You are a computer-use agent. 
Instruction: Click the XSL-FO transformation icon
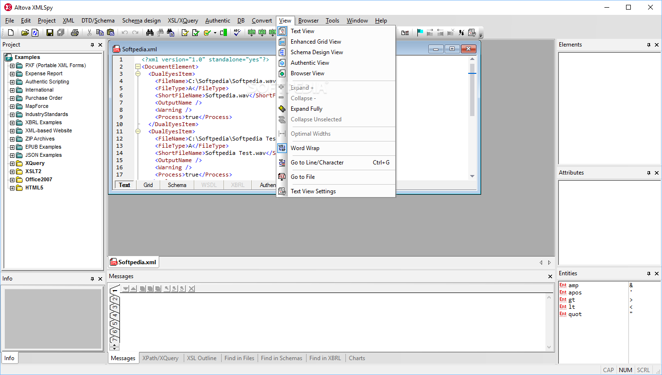click(x=262, y=33)
